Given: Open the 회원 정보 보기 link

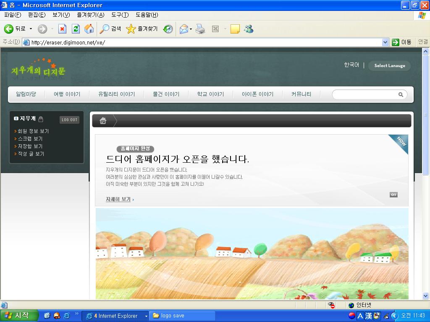Looking at the screenshot, I should click(x=33, y=131).
